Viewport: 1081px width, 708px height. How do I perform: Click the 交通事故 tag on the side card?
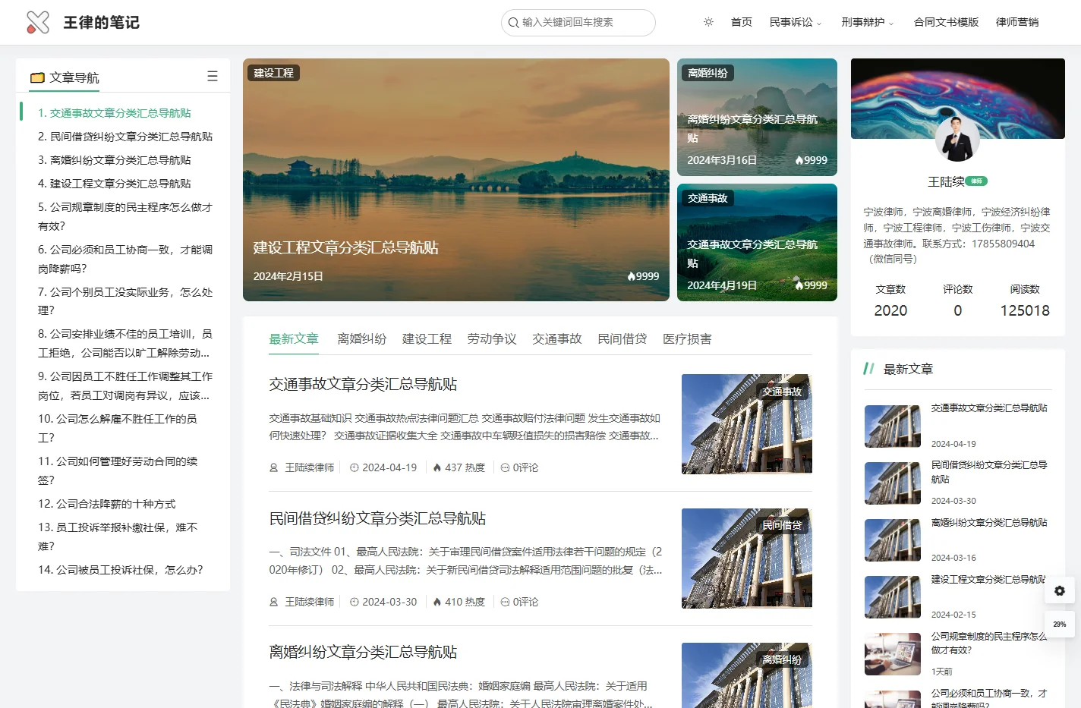pos(708,198)
